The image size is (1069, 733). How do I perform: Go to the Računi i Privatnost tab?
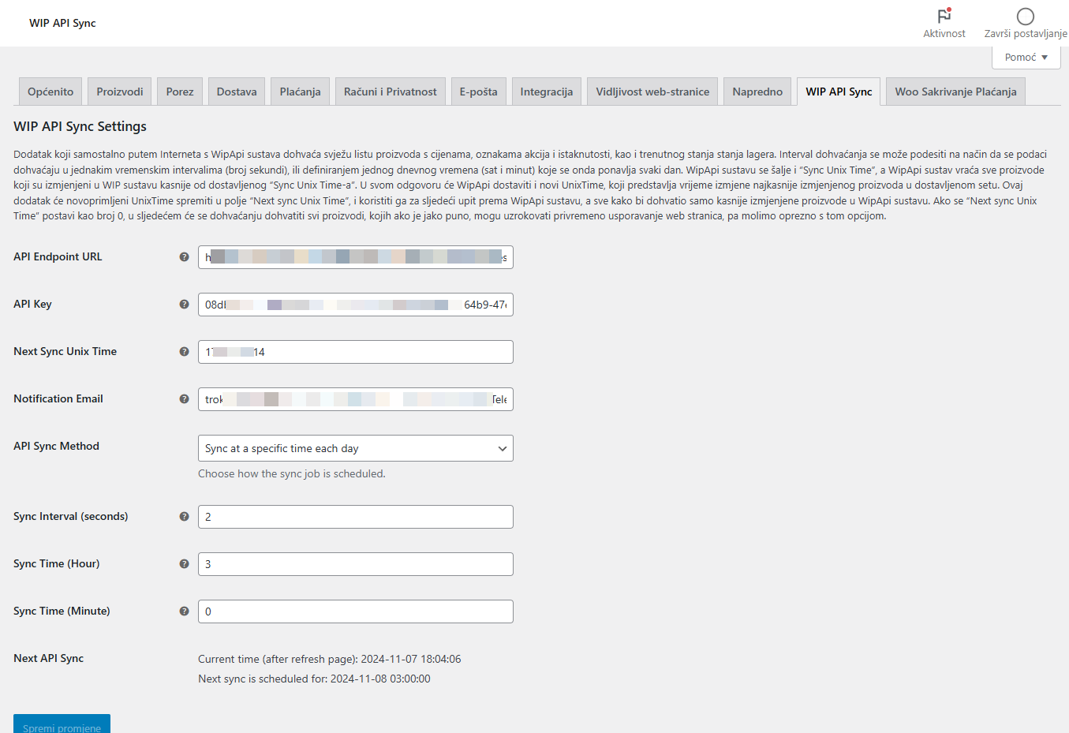(390, 92)
